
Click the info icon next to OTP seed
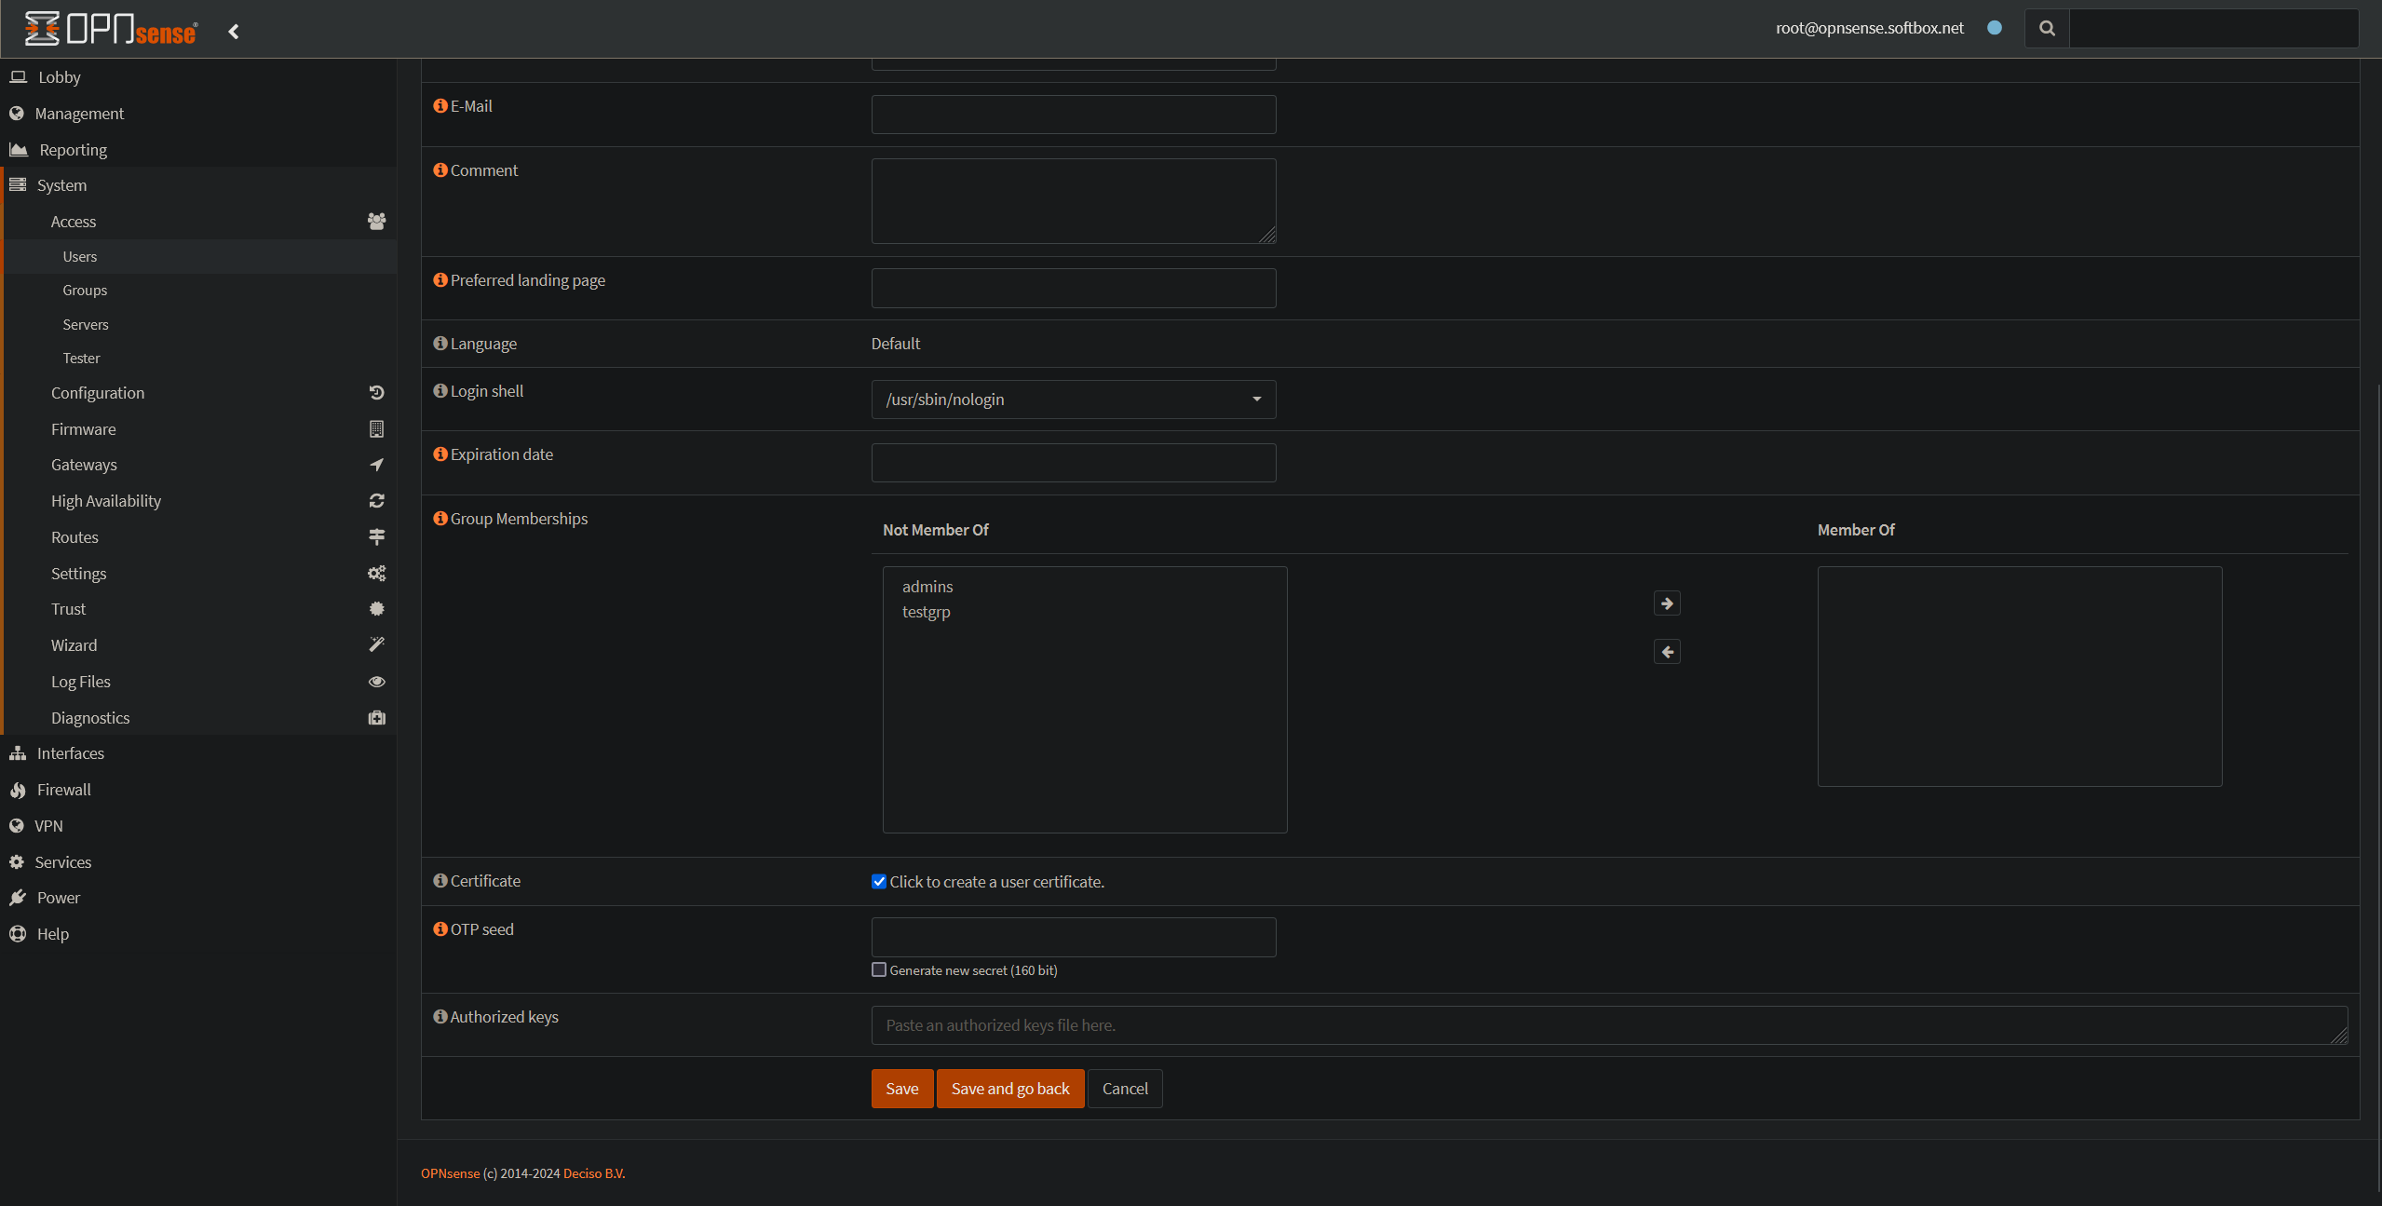[440, 929]
